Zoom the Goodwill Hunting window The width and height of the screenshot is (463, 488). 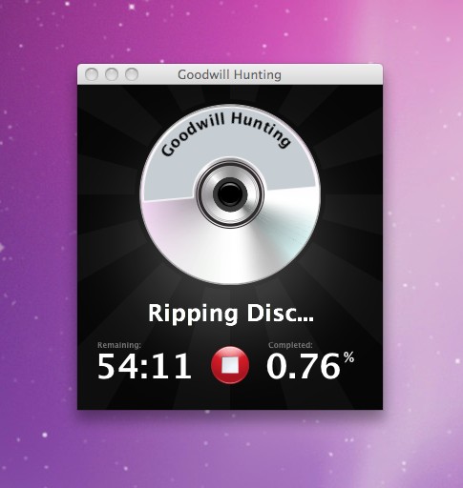click(132, 74)
